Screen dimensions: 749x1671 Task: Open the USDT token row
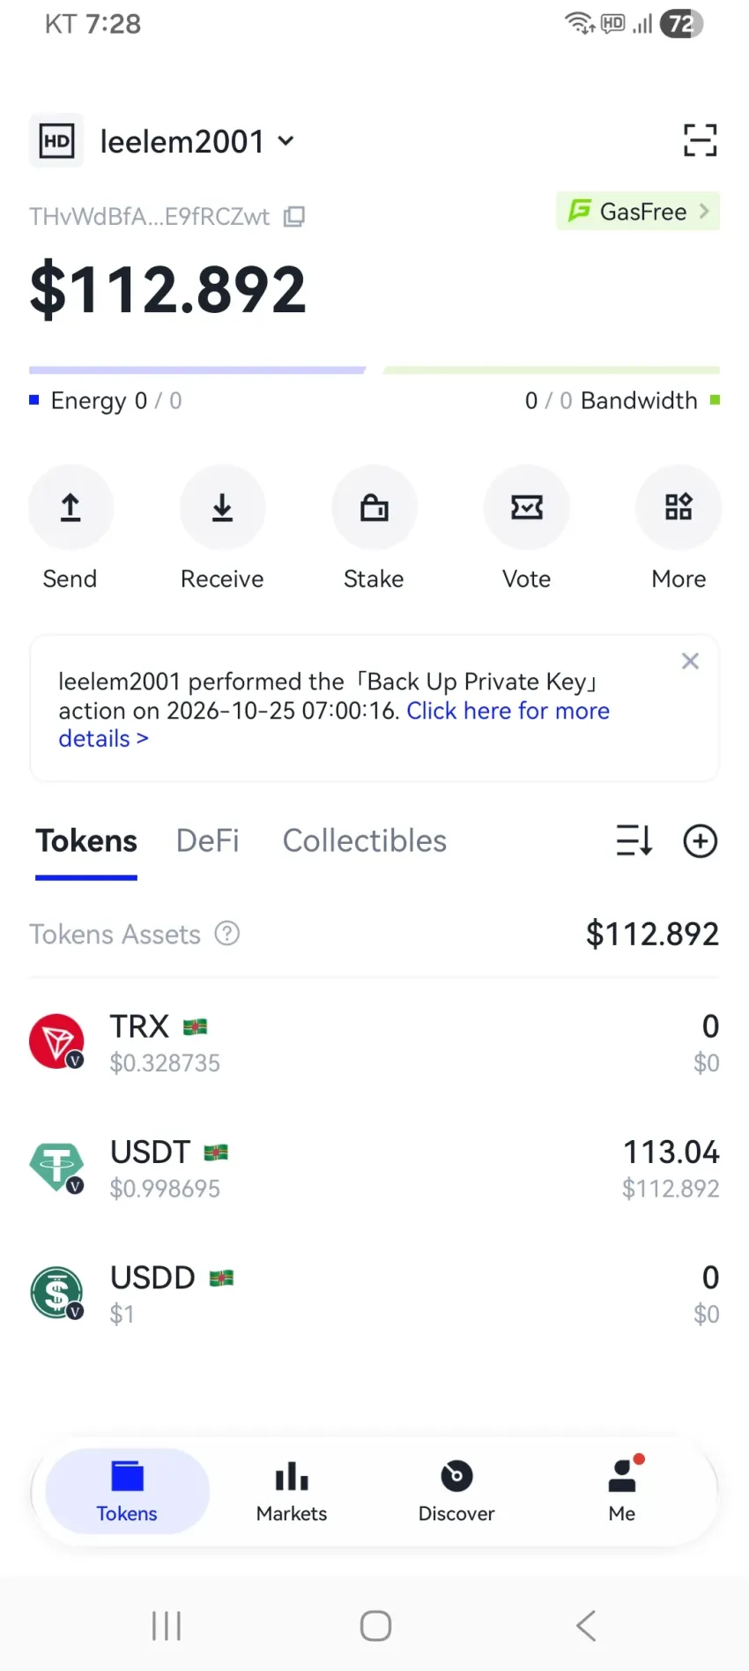point(374,1169)
